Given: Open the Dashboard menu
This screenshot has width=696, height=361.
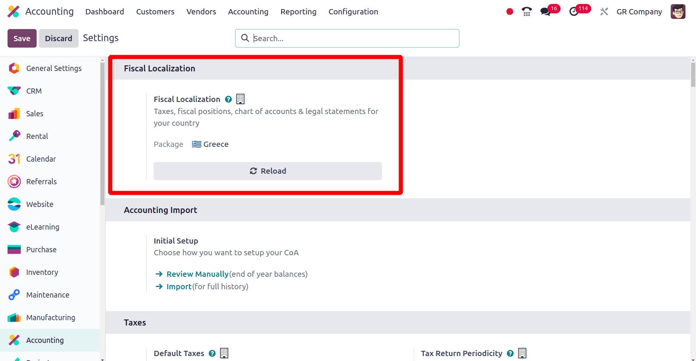Looking at the screenshot, I should click(105, 12).
